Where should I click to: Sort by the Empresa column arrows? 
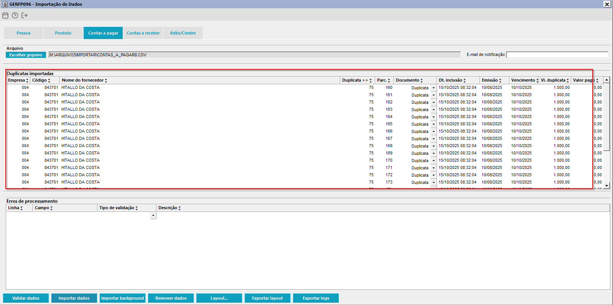pos(27,80)
